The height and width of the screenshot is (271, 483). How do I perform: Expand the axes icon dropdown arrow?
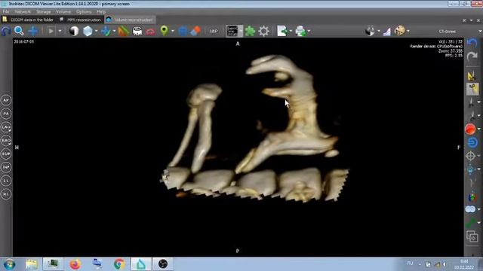pos(114,31)
